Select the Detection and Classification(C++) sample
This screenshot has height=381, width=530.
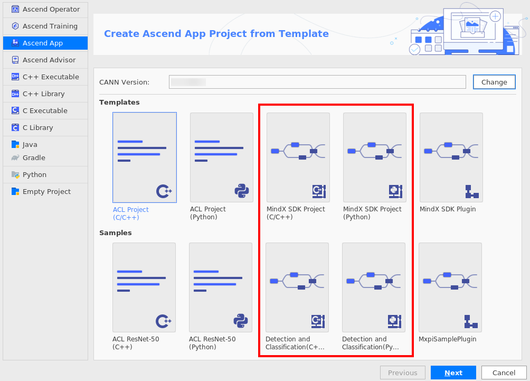coord(297,287)
